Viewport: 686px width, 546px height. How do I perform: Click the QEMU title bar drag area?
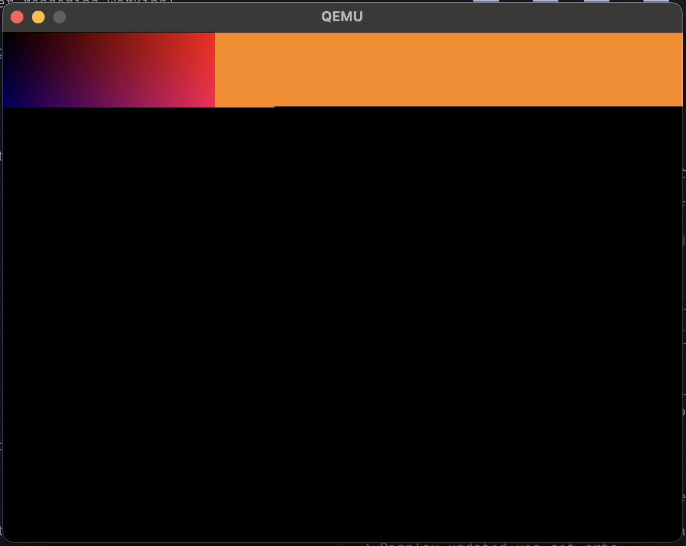point(213,16)
